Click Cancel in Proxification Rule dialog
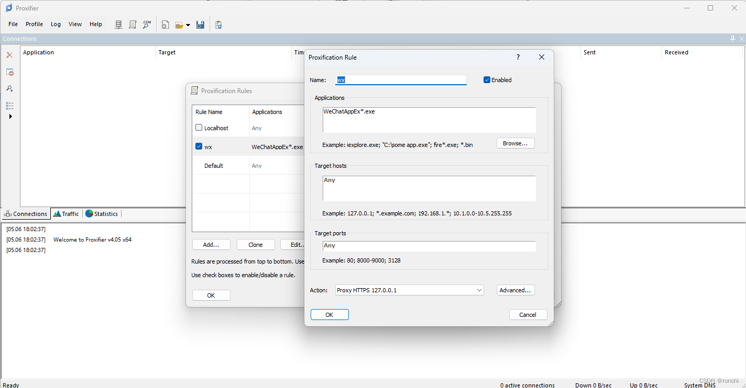 coord(528,315)
